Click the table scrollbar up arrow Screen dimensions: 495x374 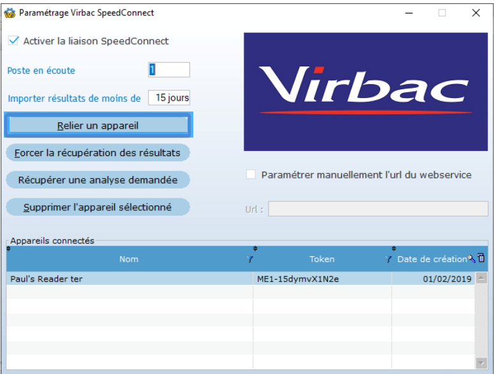tap(482, 278)
